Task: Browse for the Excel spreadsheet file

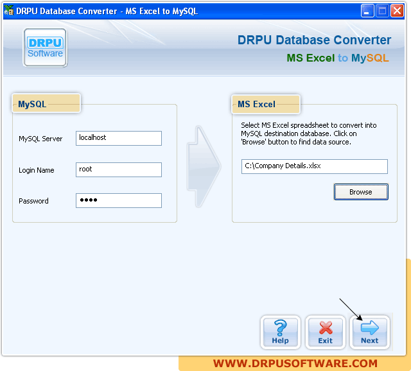Action: click(x=361, y=192)
